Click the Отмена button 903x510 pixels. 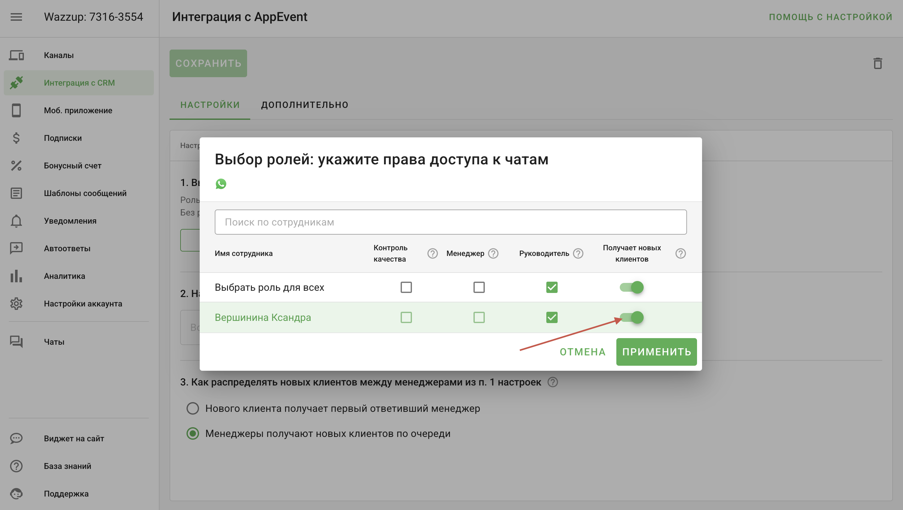point(582,352)
